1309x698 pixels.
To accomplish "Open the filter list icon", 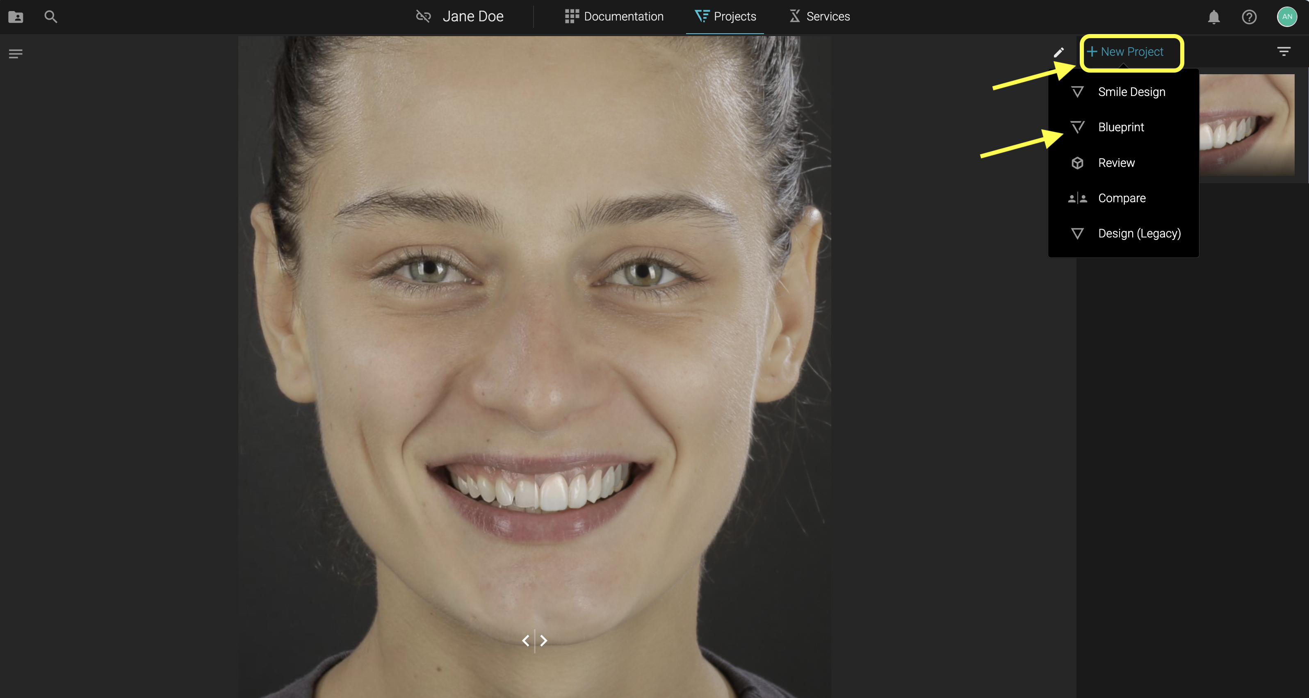I will [x=1284, y=51].
